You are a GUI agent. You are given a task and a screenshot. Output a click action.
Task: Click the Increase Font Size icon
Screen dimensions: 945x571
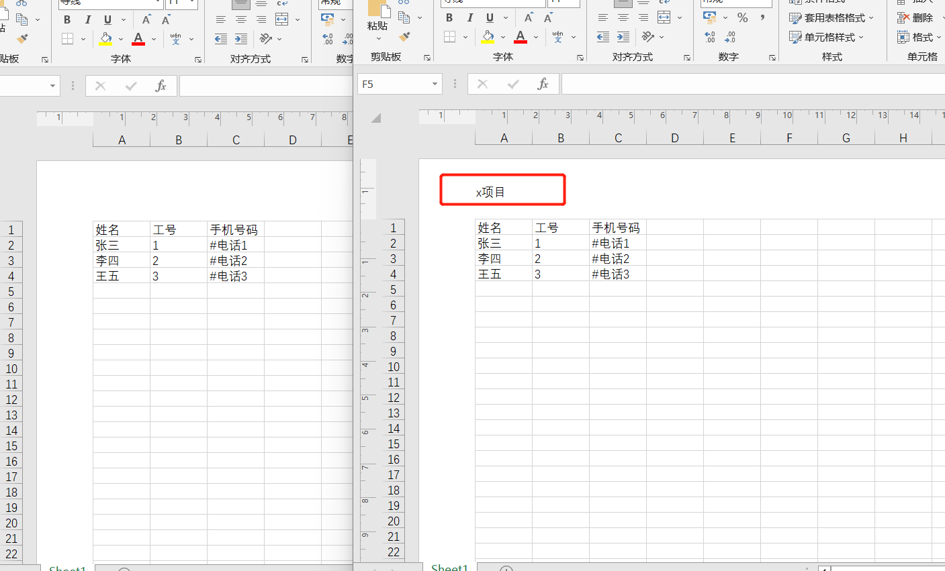[529, 17]
